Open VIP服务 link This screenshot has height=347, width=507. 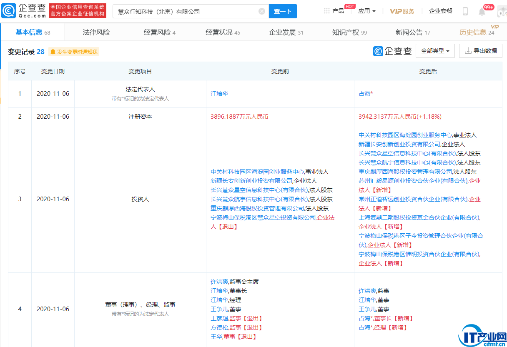pos(402,11)
